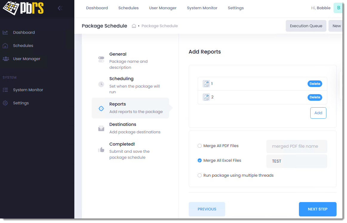347x223 pixels.
Task: Open System Monitor in top navigation
Action: [x=202, y=8]
